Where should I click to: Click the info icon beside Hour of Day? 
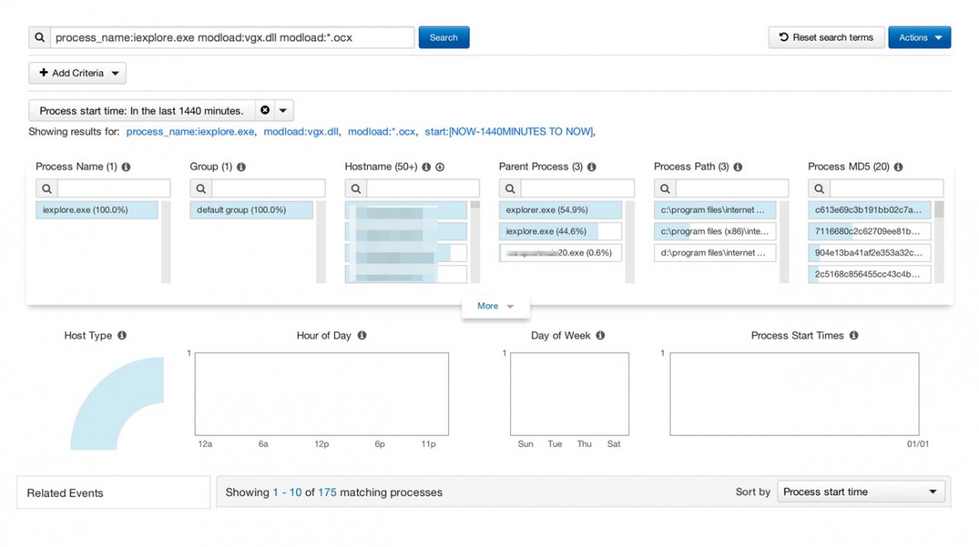click(362, 335)
